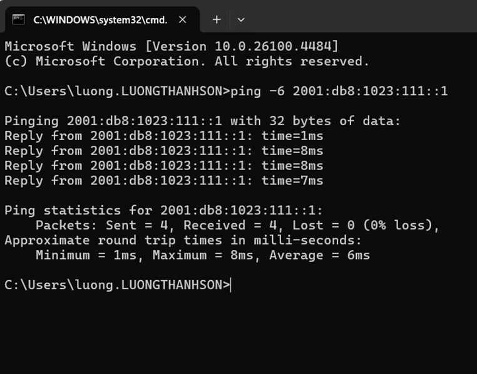This screenshot has width=477, height=374.
Task: Close the cmd.exe terminal tab
Action: (183, 19)
